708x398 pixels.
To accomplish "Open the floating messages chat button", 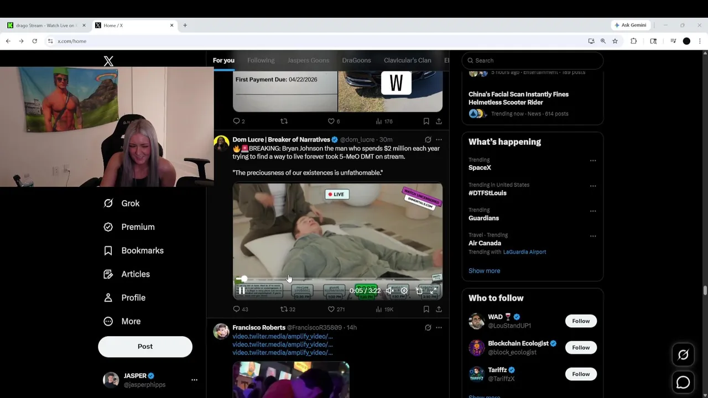I will pyautogui.click(x=683, y=383).
